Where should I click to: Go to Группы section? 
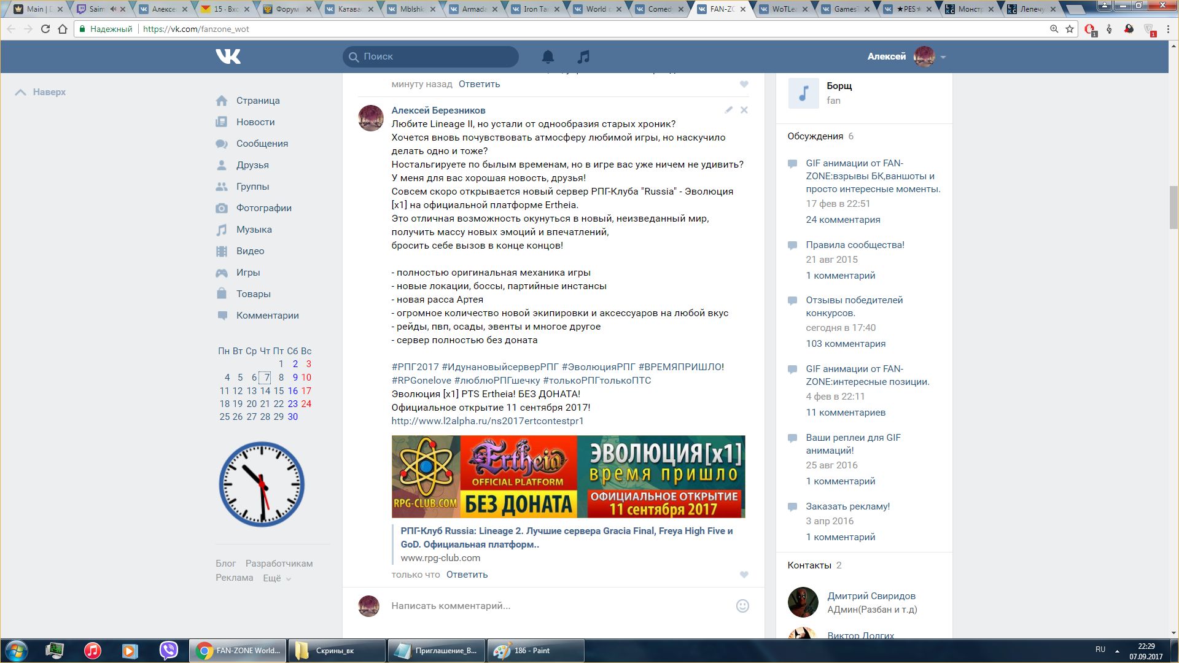pos(252,187)
